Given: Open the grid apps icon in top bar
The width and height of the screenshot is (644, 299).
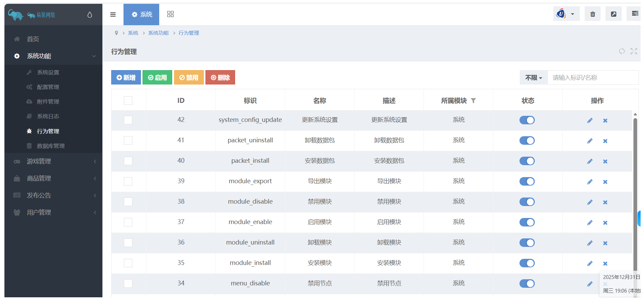Looking at the screenshot, I should pos(170,14).
